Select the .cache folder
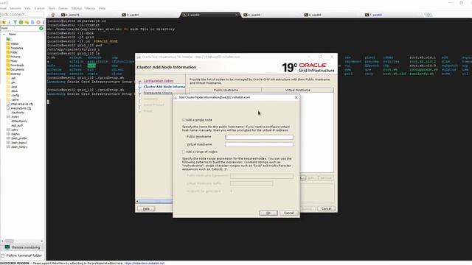The width and height of the screenshot is (472, 265). pyautogui.click(x=13, y=99)
